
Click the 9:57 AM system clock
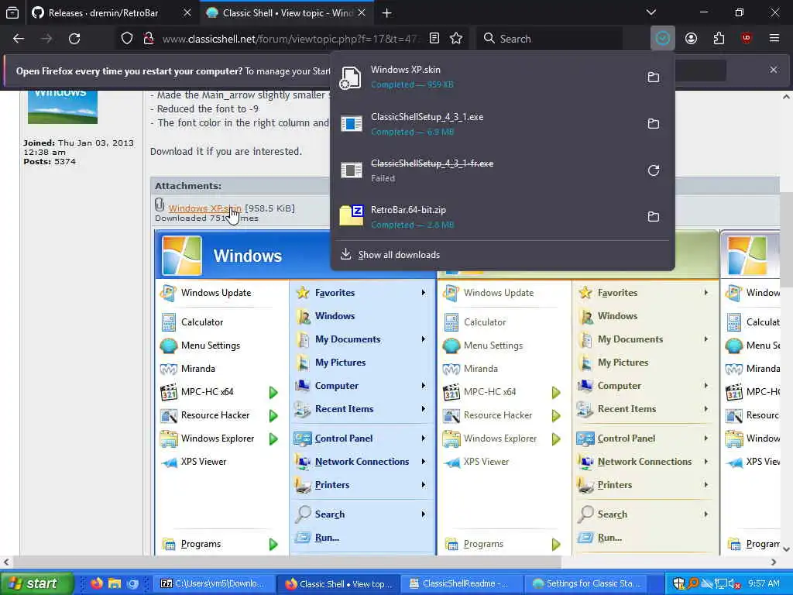[764, 583]
